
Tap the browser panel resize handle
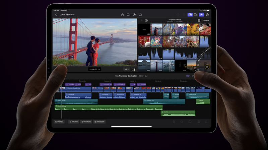point(142,21)
